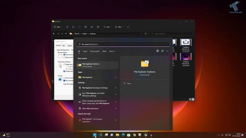
Task: Select the Single-click radio in Folder Options
Action: point(64,64)
